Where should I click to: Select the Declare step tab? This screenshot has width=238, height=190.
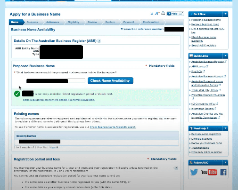pyautogui.click(x=110, y=22)
